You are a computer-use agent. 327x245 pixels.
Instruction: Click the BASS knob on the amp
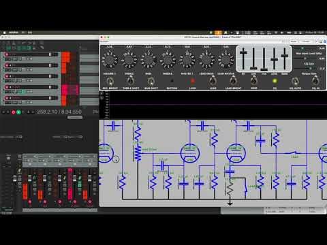click(x=149, y=60)
